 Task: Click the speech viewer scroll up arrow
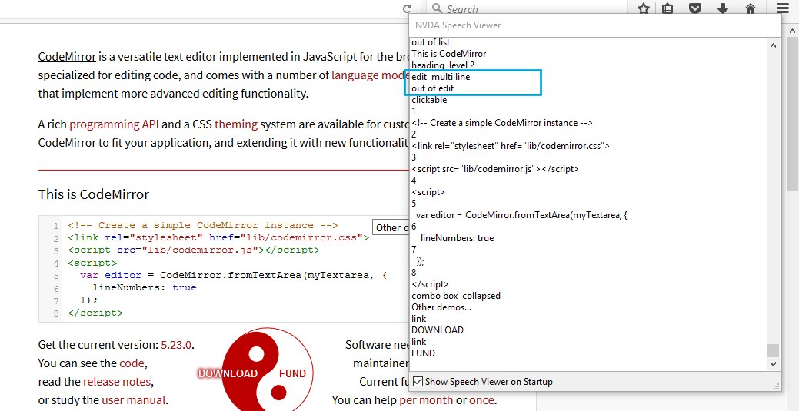click(x=773, y=45)
